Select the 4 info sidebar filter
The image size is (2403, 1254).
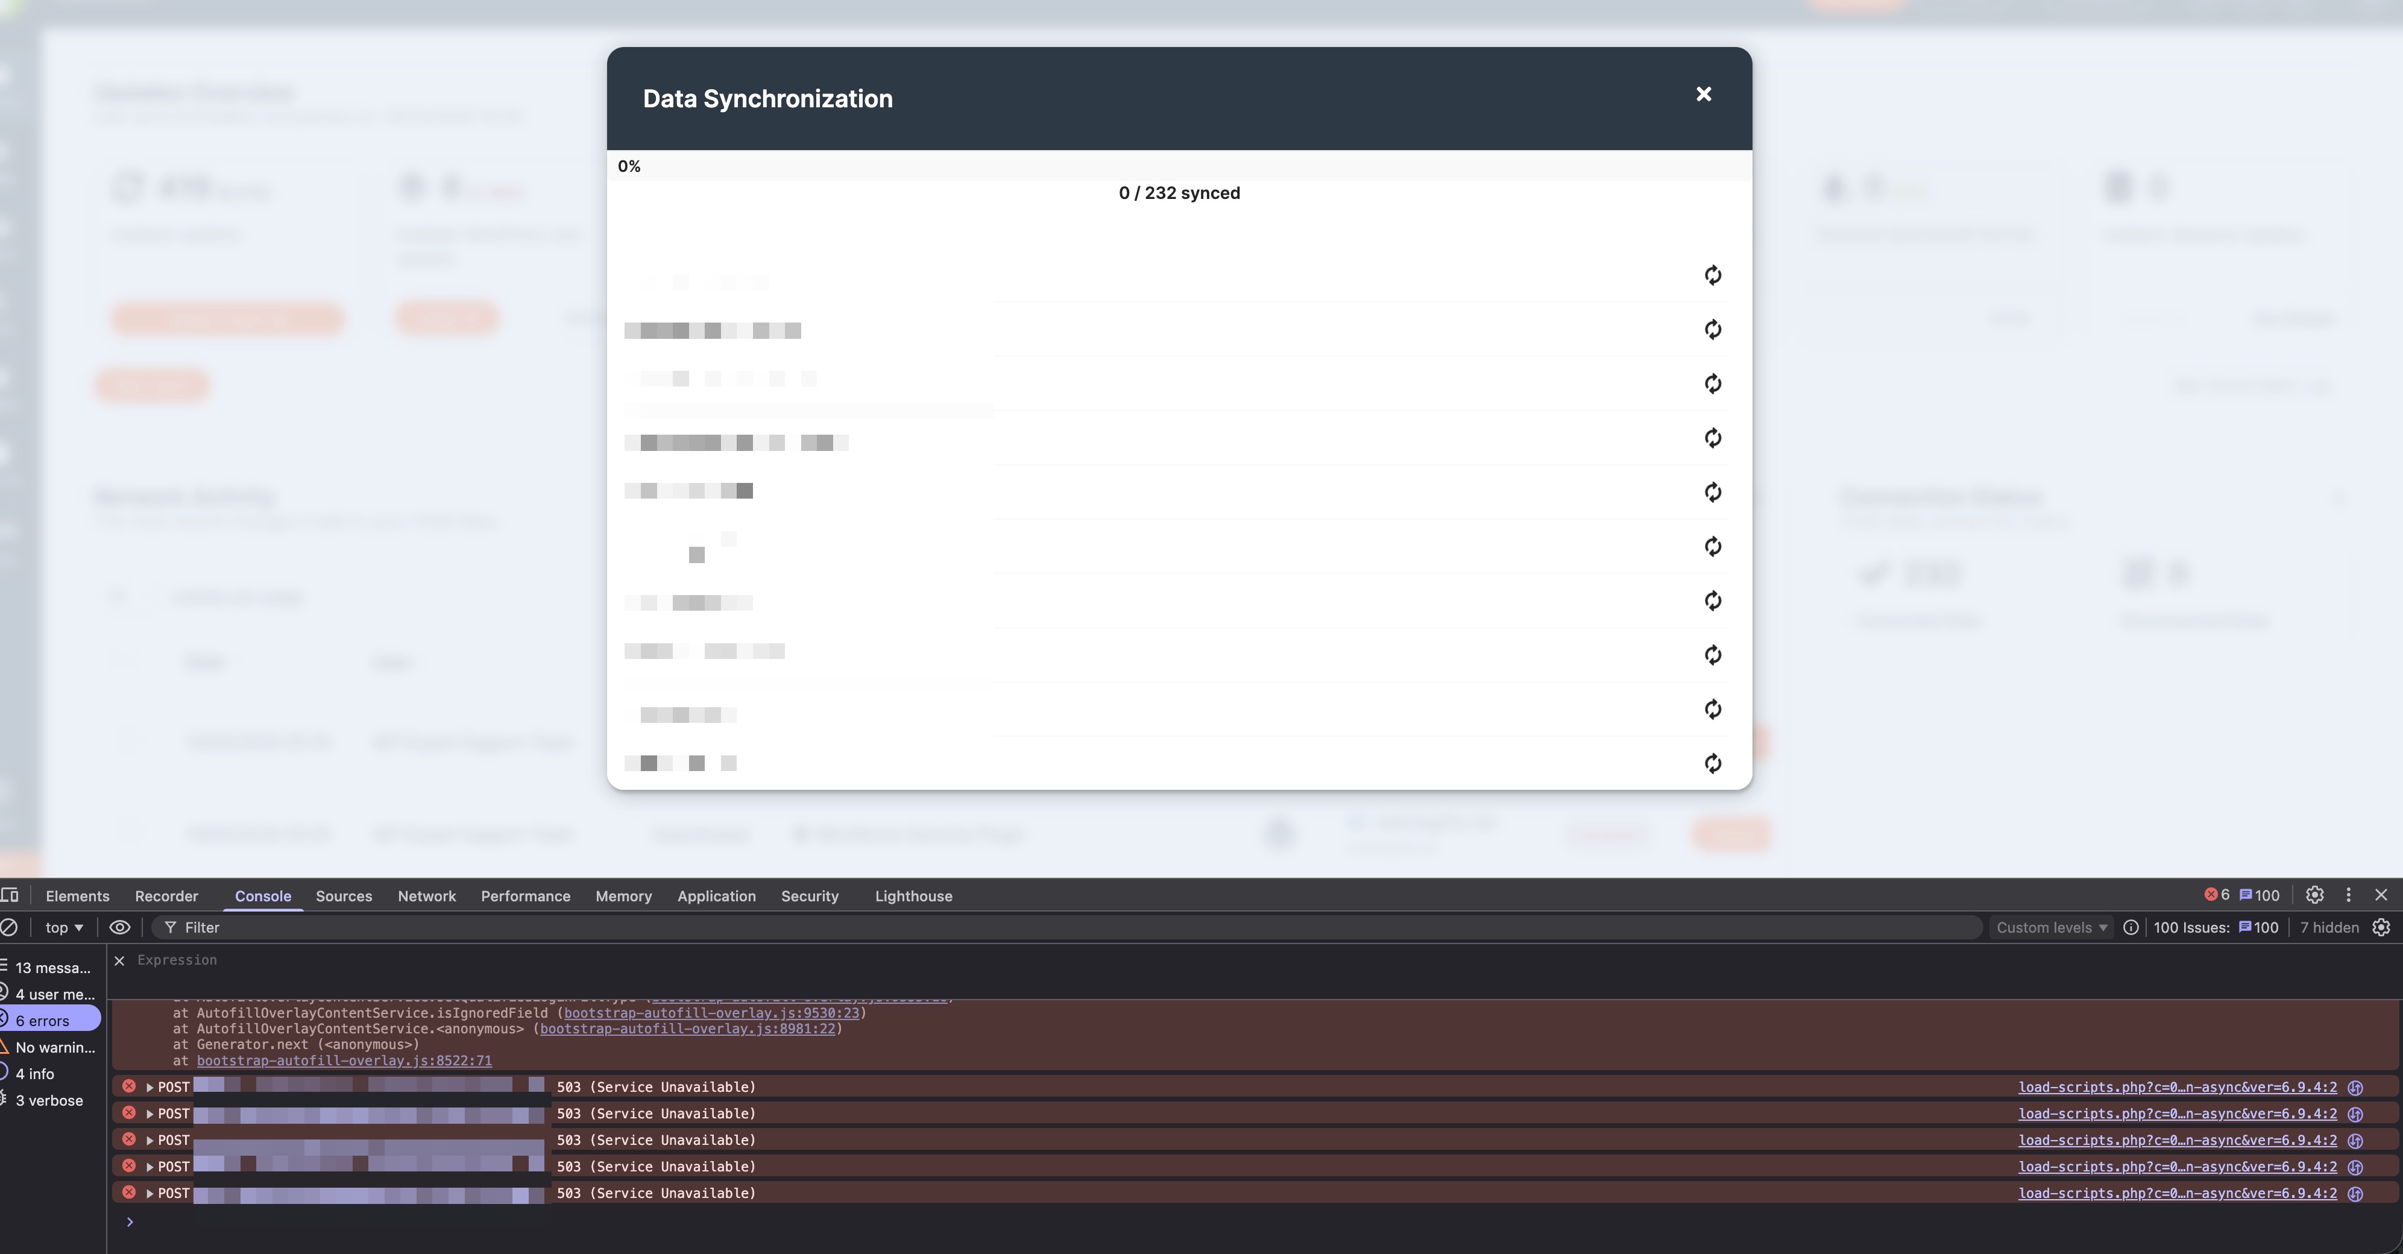pos(36,1074)
